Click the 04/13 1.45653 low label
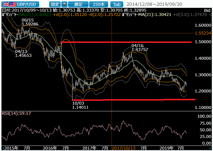 click(x=23, y=53)
